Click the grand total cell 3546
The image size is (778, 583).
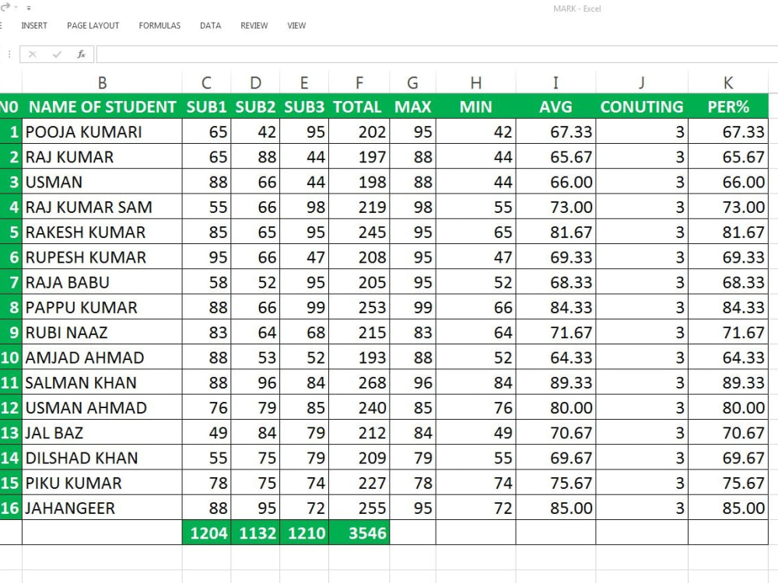[x=359, y=533]
